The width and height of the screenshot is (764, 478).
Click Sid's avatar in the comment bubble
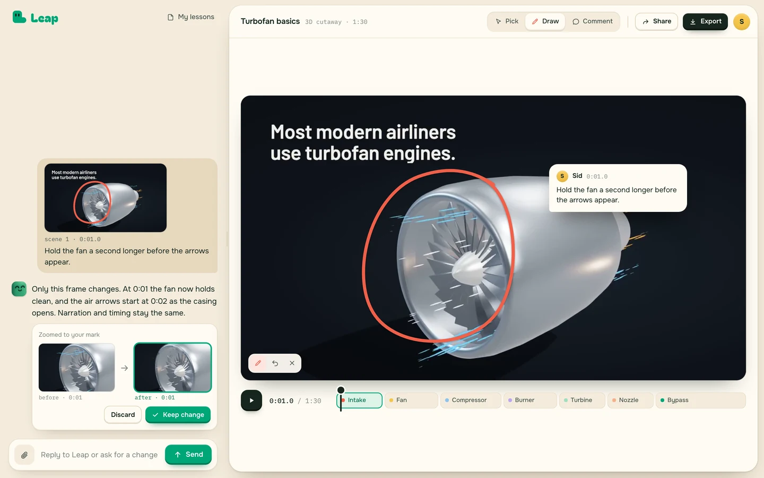click(562, 176)
